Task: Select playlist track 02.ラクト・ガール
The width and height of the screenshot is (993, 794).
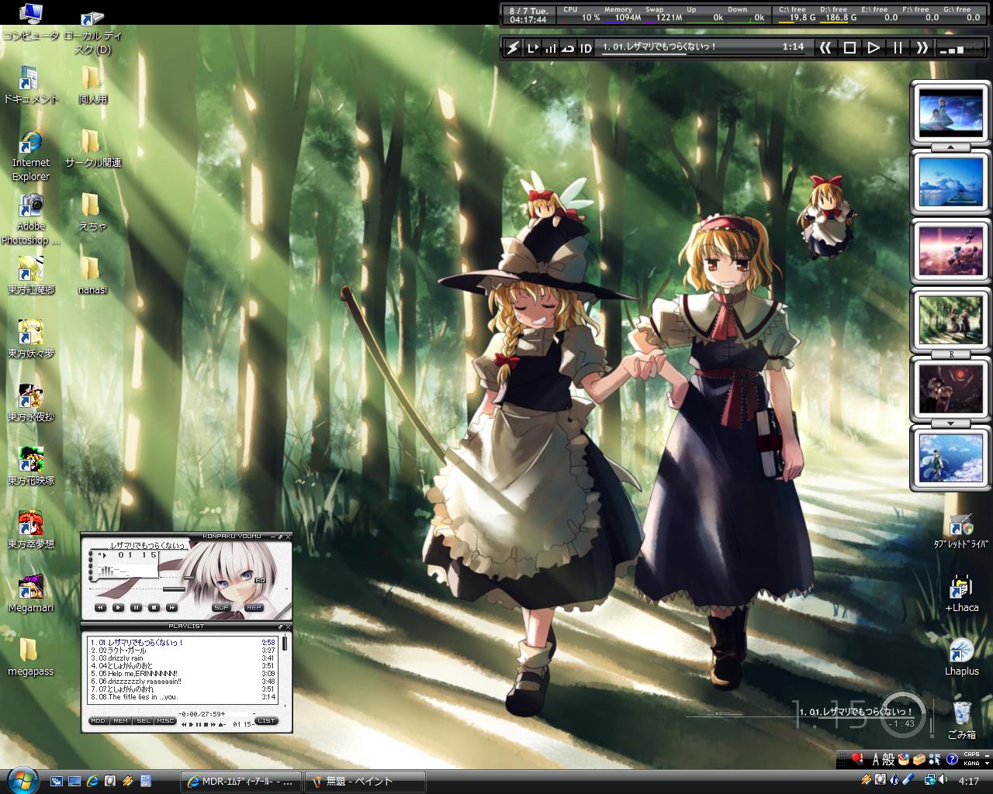Action: click(x=182, y=651)
